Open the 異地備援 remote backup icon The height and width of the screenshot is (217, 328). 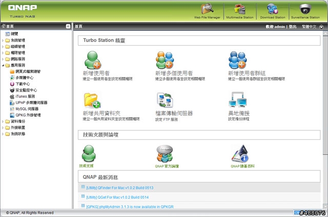pos(238,100)
